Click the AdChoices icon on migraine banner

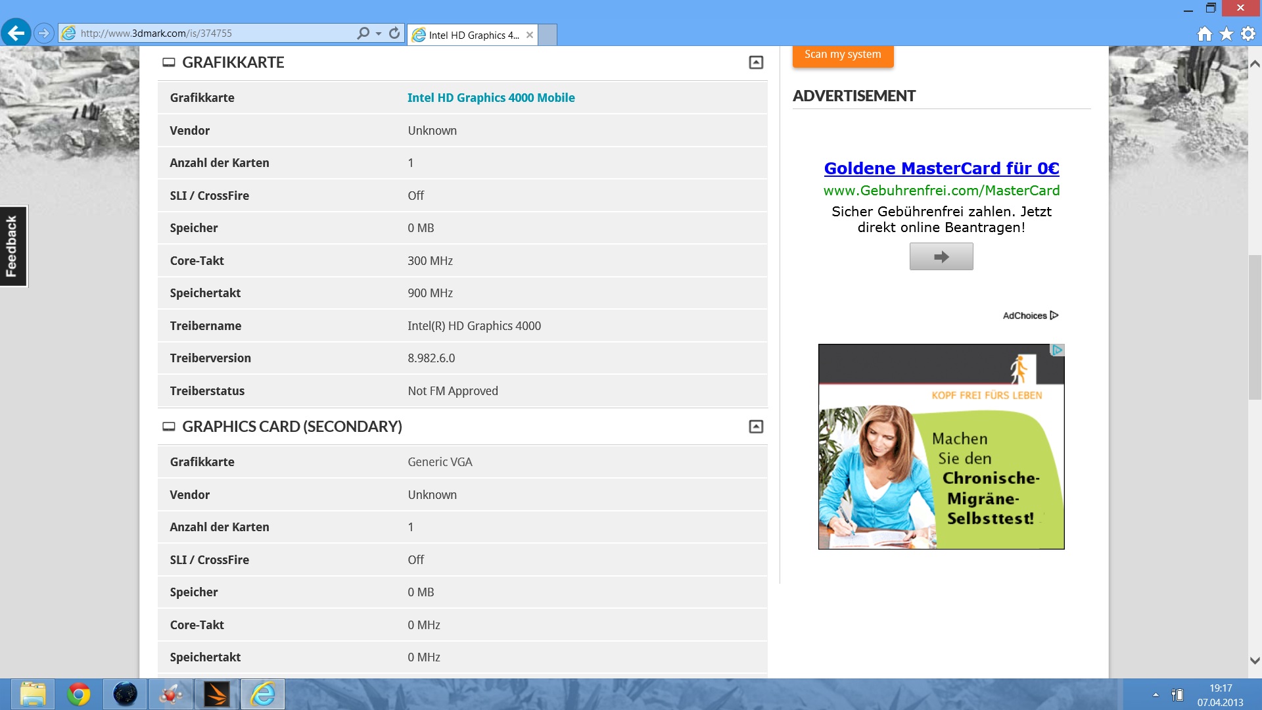point(1057,350)
